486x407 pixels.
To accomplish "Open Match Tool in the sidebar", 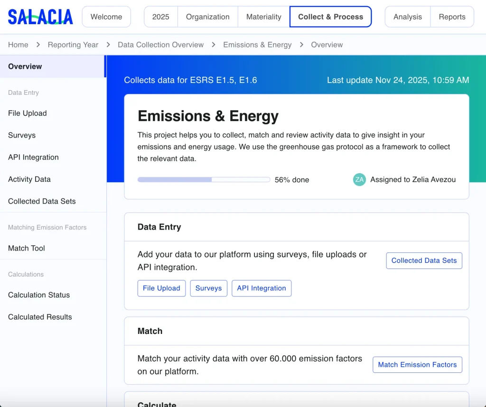I will tap(27, 248).
